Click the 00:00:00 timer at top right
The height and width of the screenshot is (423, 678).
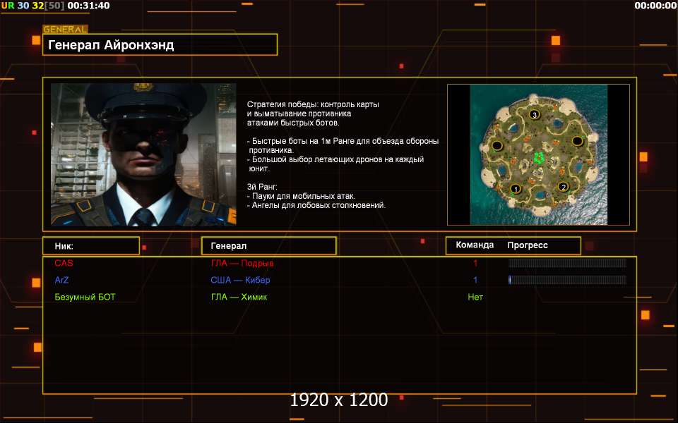tap(655, 6)
